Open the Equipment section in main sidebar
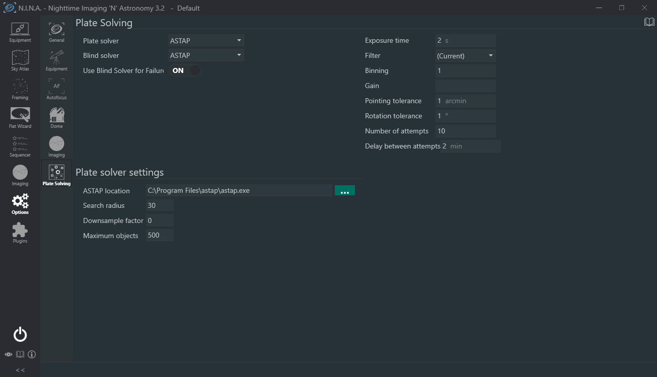This screenshot has width=657, height=377. click(20, 32)
